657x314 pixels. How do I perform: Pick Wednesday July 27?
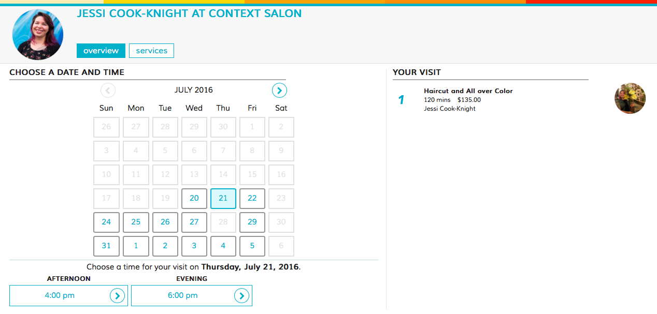tap(194, 222)
